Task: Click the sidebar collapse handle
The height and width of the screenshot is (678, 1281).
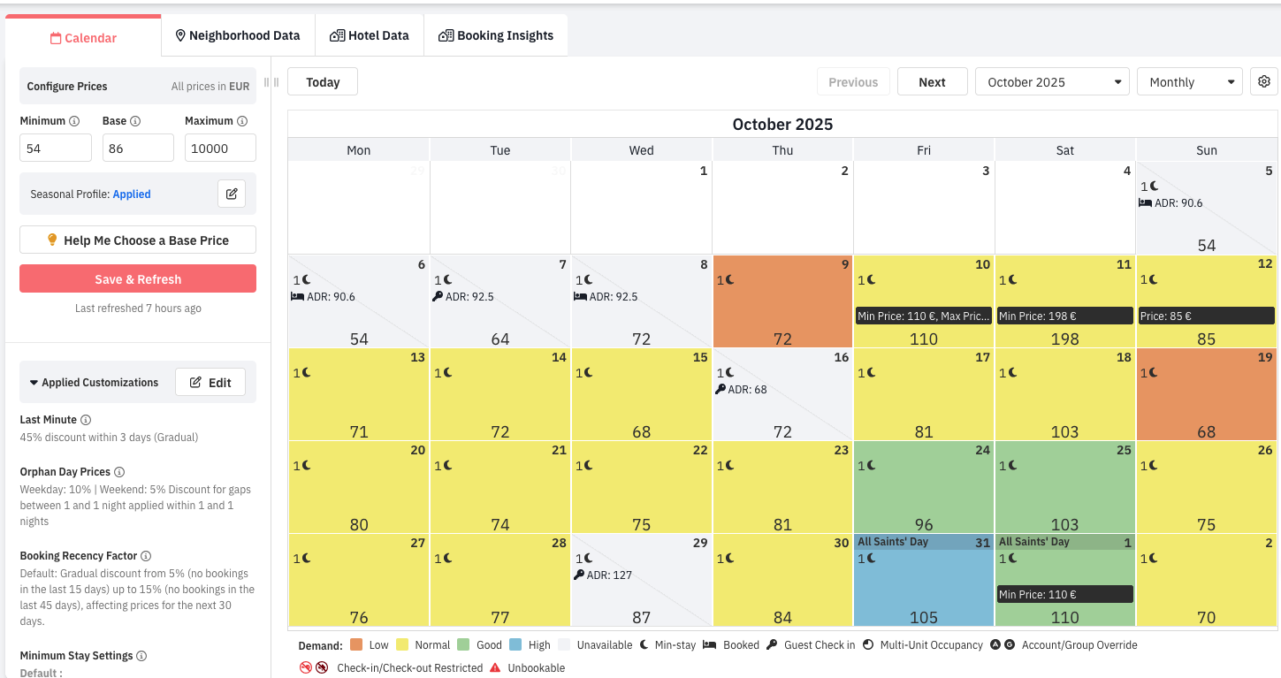Action: pos(271,82)
